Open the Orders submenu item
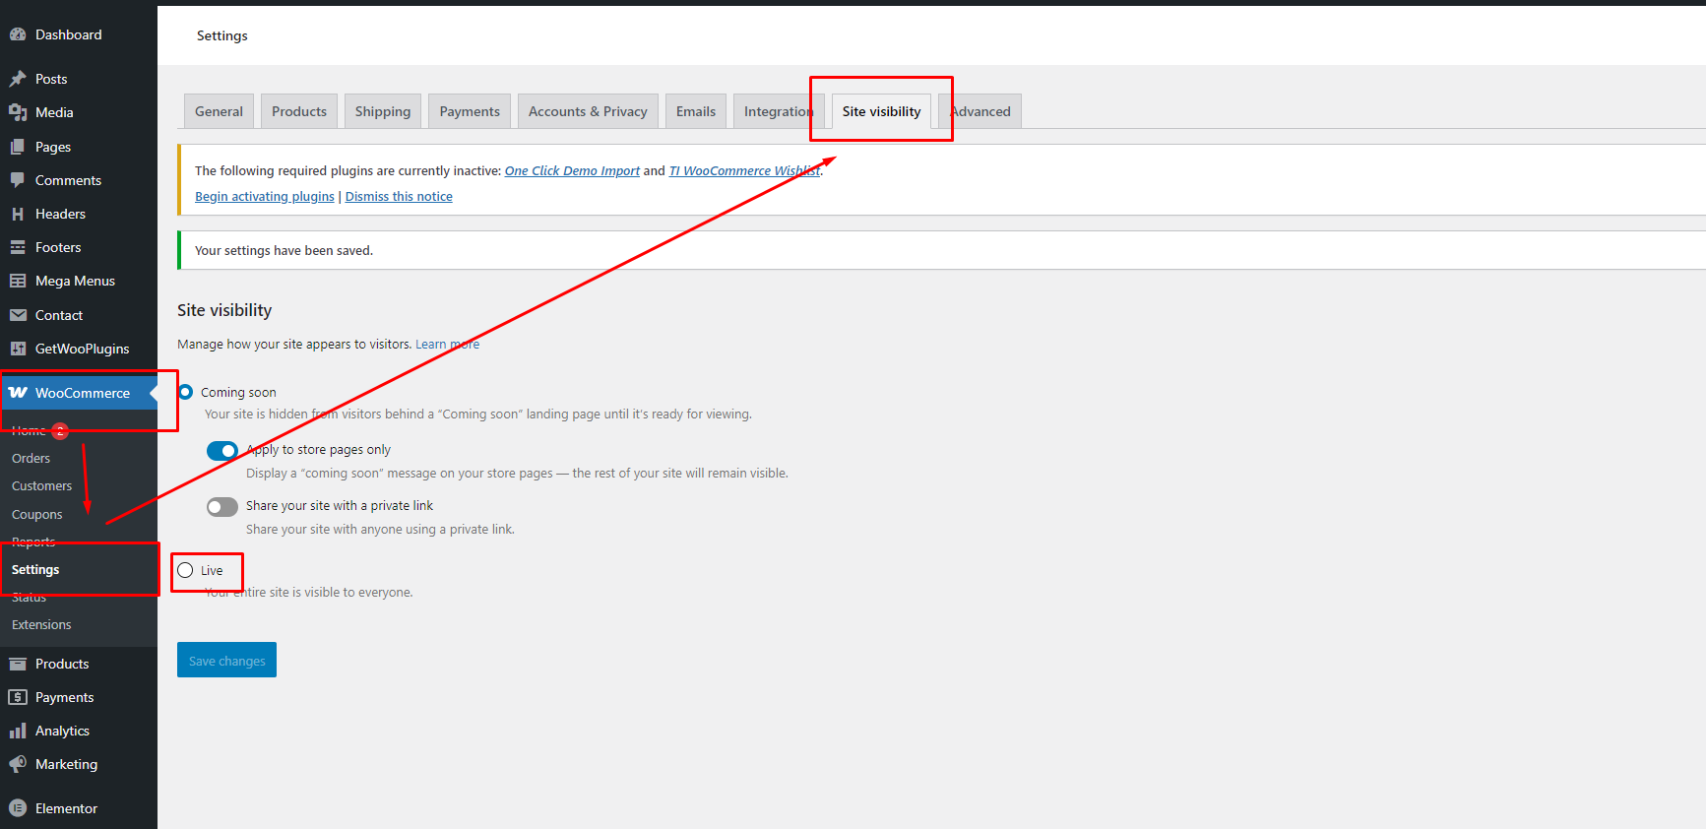This screenshot has width=1706, height=829. 31,458
